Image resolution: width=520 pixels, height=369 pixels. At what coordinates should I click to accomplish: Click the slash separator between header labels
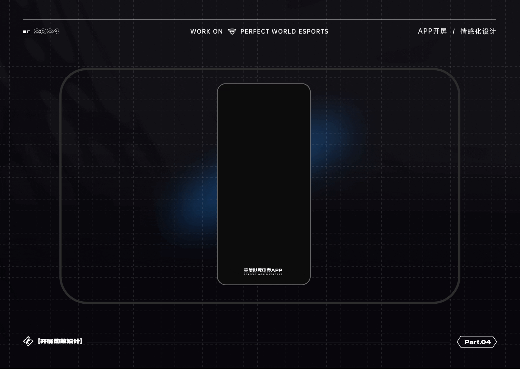tap(454, 32)
